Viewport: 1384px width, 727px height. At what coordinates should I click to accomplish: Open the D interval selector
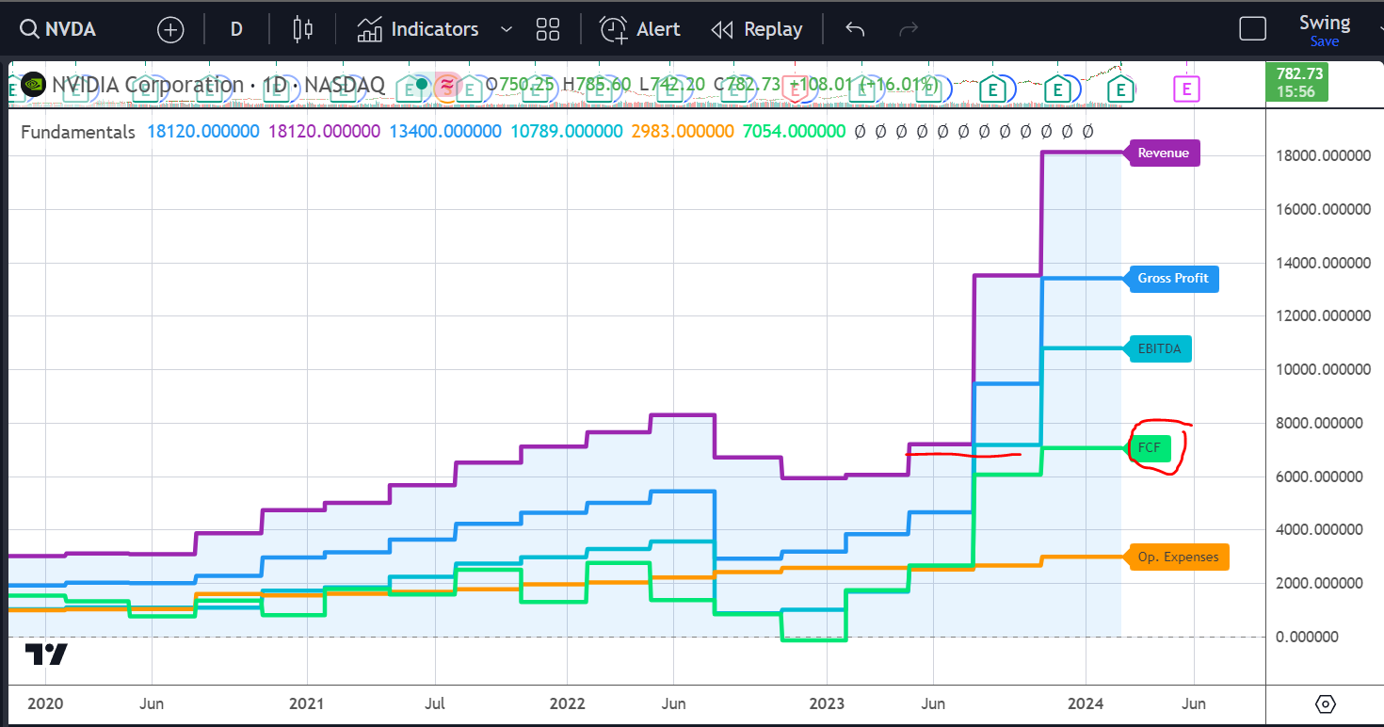(x=236, y=29)
